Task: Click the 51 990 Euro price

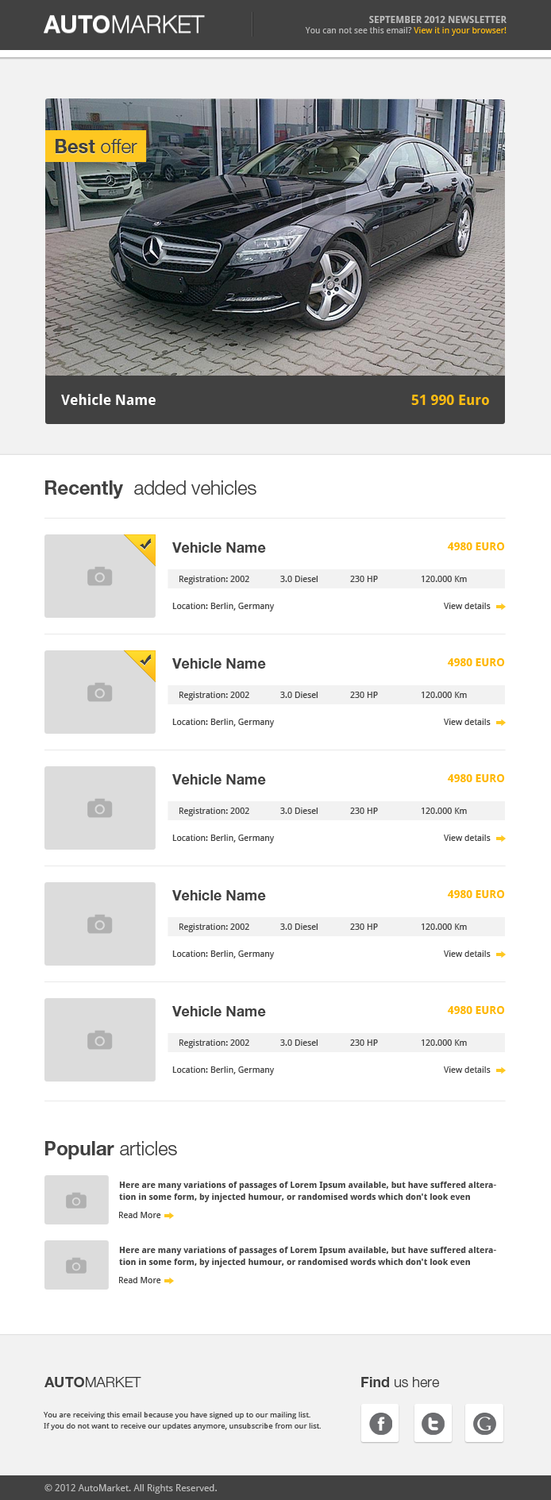Action: (x=449, y=400)
